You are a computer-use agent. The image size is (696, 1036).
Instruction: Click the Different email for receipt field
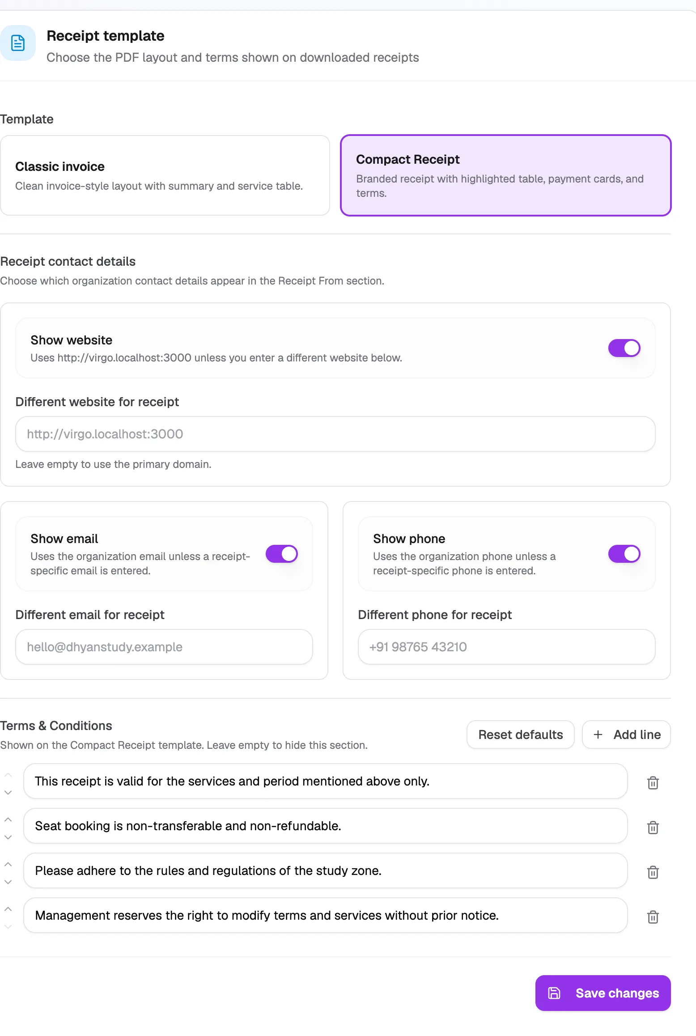164,647
